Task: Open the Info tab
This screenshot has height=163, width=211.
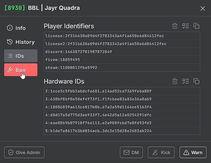Action: 21,28
